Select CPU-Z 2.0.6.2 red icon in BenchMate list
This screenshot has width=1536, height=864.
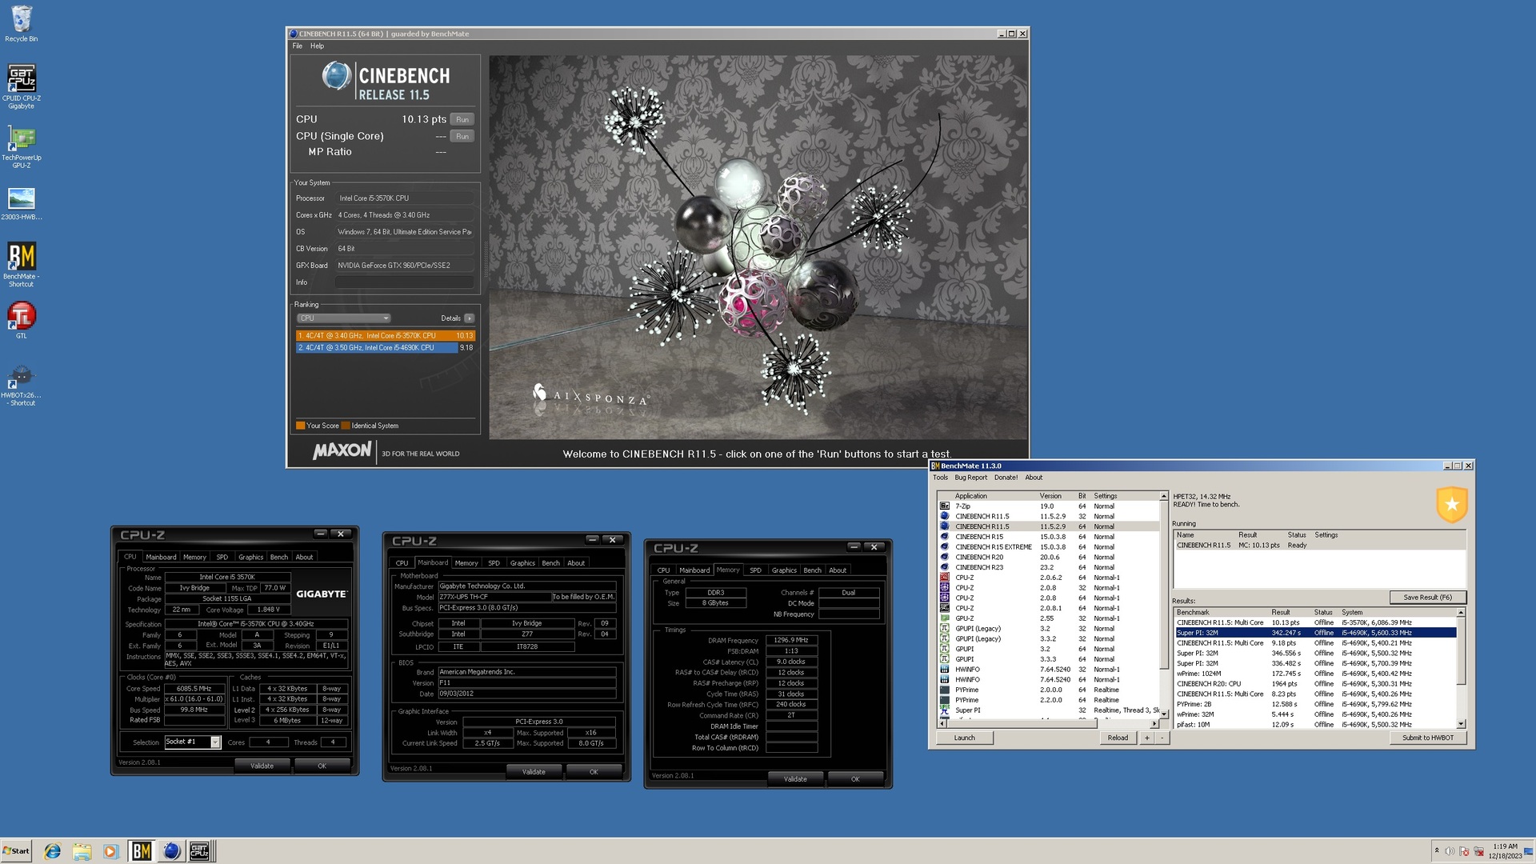click(945, 578)
